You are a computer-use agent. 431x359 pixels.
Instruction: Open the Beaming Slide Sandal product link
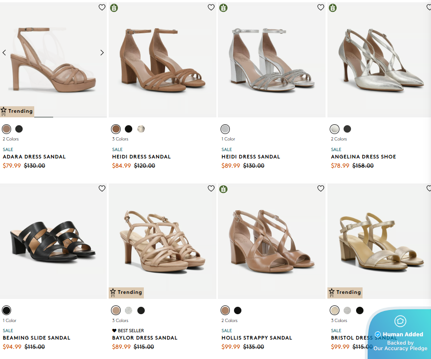coord(37,338)
